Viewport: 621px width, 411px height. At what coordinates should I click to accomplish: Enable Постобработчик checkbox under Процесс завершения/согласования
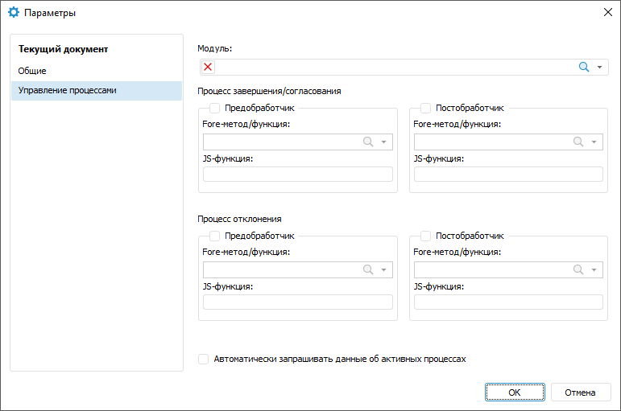(425, 108)
